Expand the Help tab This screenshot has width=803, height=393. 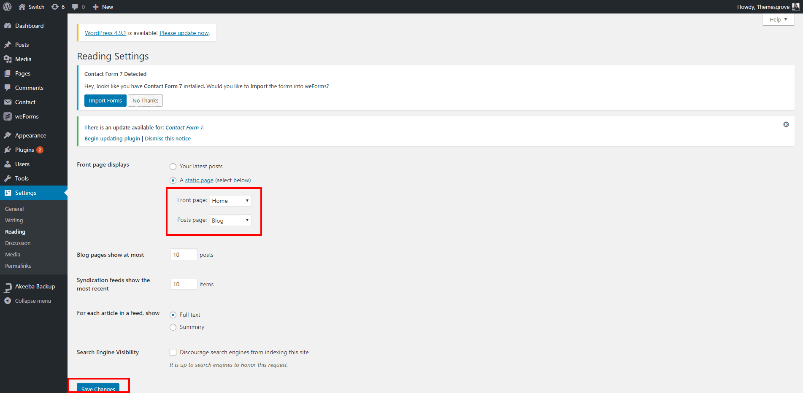pyautogui.click(x=778, y=19)
